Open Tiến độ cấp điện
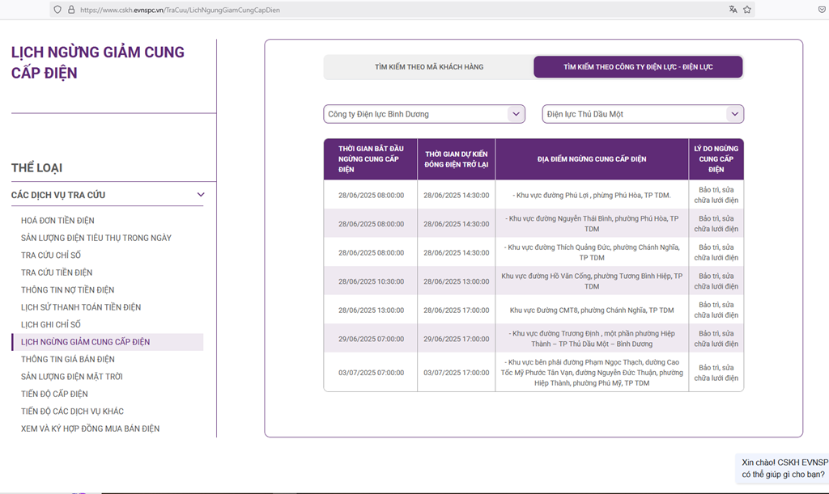Image resolution: width=829 pixels, height=494 pixels. pyautogui.click(x=54, y=395)
